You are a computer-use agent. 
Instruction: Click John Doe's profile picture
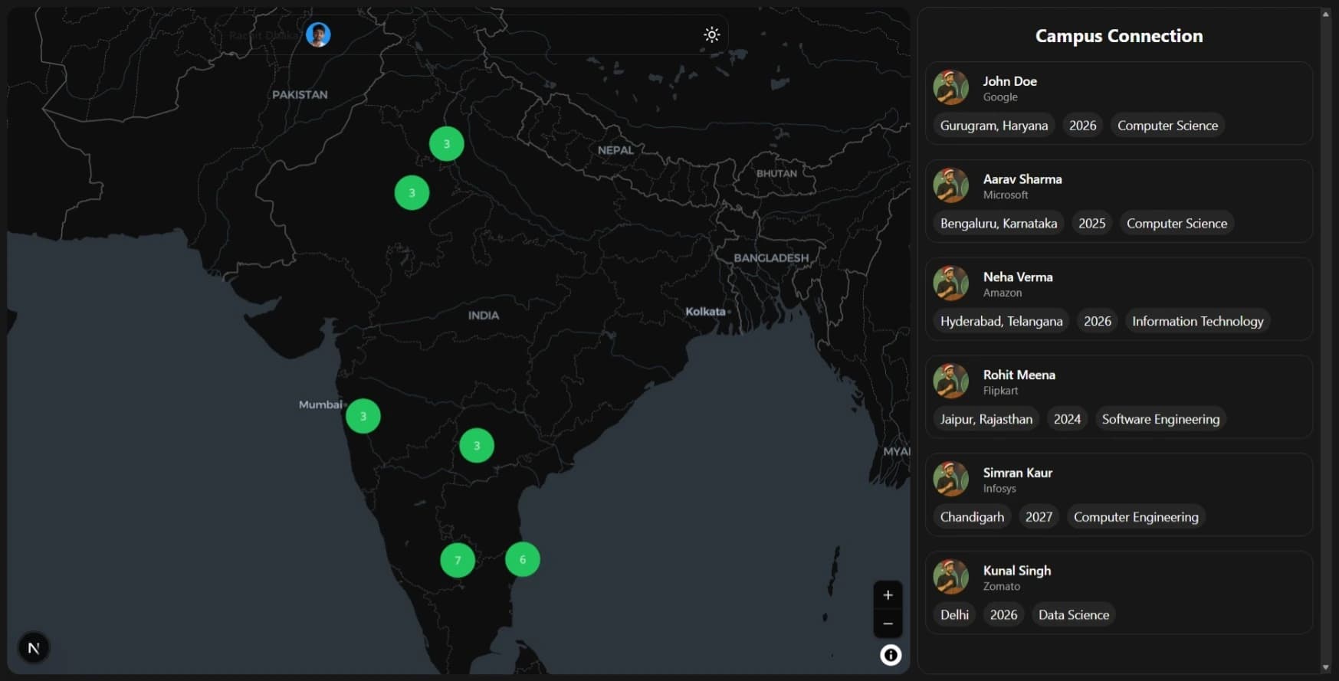coord(950,87)
